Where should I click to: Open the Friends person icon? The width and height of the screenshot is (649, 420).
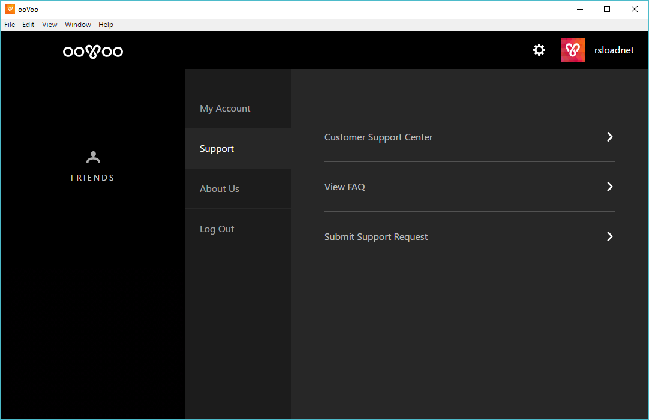click(x=93, y=158)
